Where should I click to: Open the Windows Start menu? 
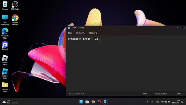point(81,102)
